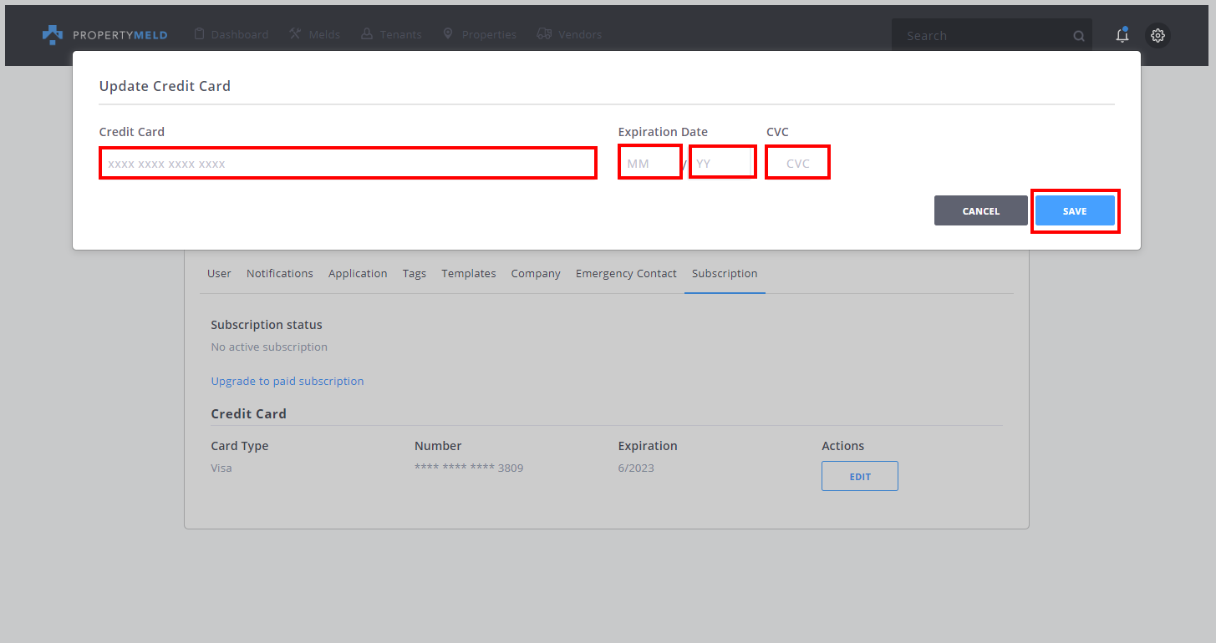Open the settings gear icon

[x=1157, y=35]
